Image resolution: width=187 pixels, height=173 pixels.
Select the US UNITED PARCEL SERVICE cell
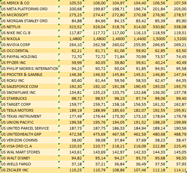[29, 128]
